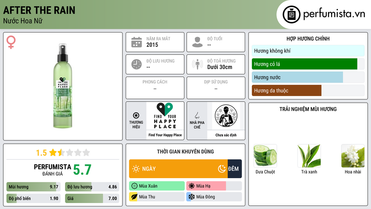Click the perfumista.vn site name
Screen dimensions: 371x209
[x=334, y=14]
